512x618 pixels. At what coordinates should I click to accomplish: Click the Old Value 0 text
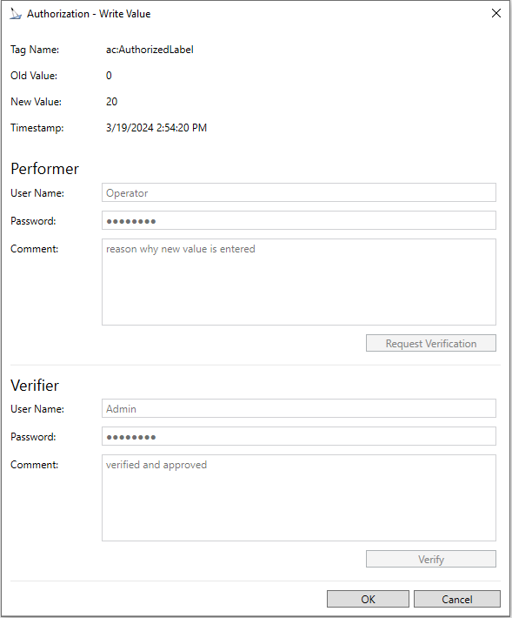click(x=109, y=76)
